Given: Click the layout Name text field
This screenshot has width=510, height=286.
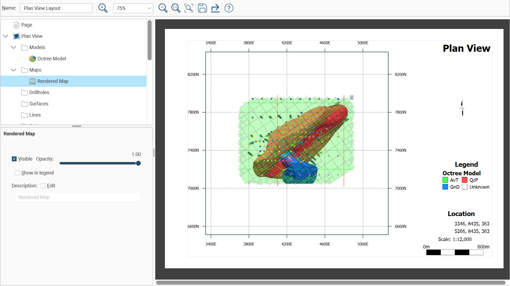Looking at the screenshot, I should [x=56, y=8].
